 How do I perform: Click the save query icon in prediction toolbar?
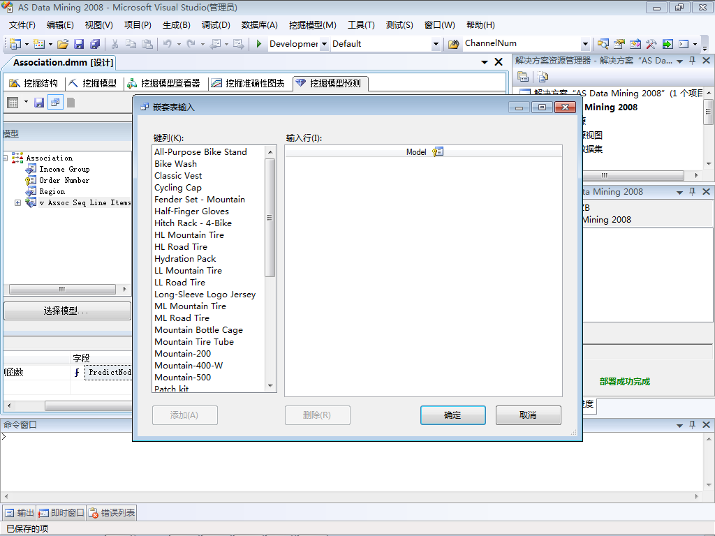pos(39,103)
